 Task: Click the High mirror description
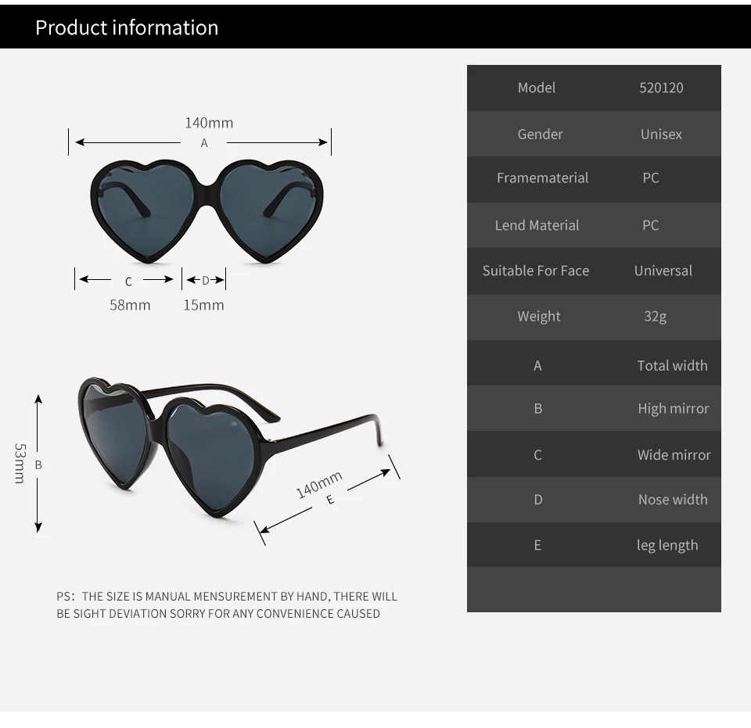673,408
